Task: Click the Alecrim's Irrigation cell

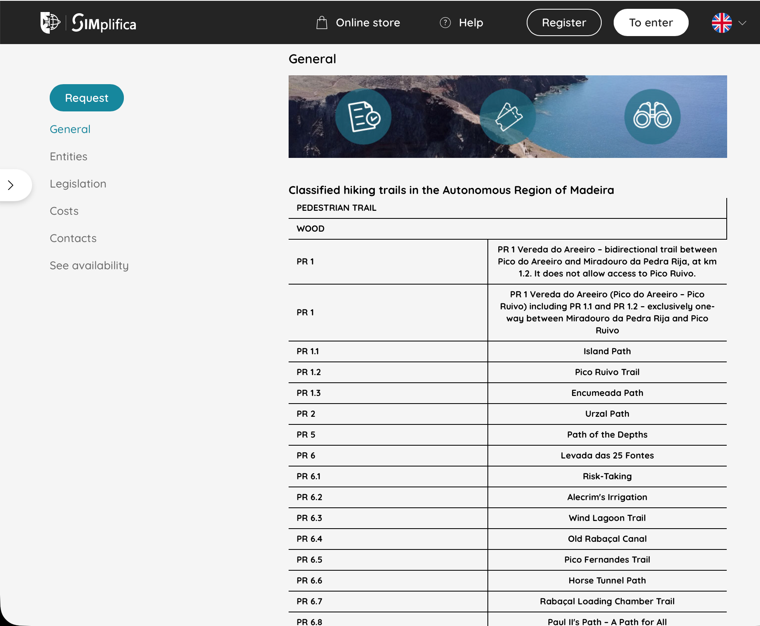Action: pos(607,497)
